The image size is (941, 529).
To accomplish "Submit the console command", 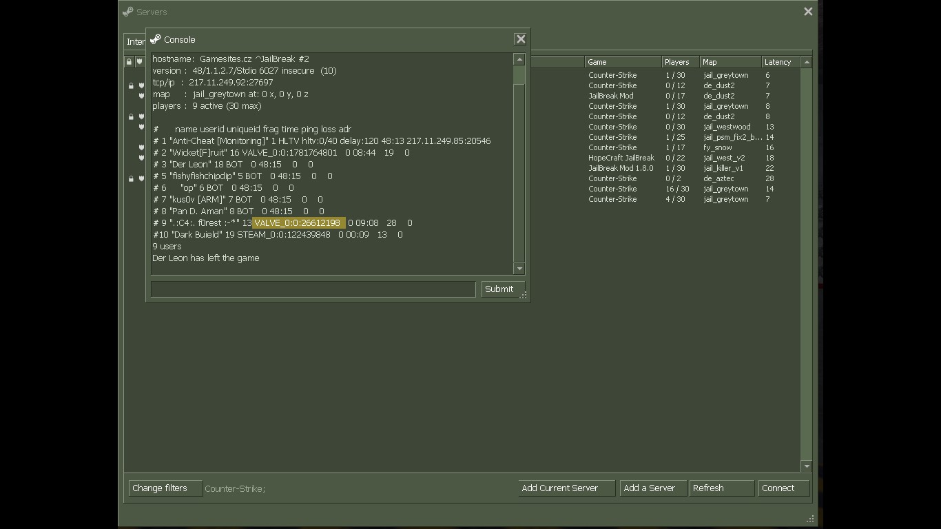I will 503,289.
